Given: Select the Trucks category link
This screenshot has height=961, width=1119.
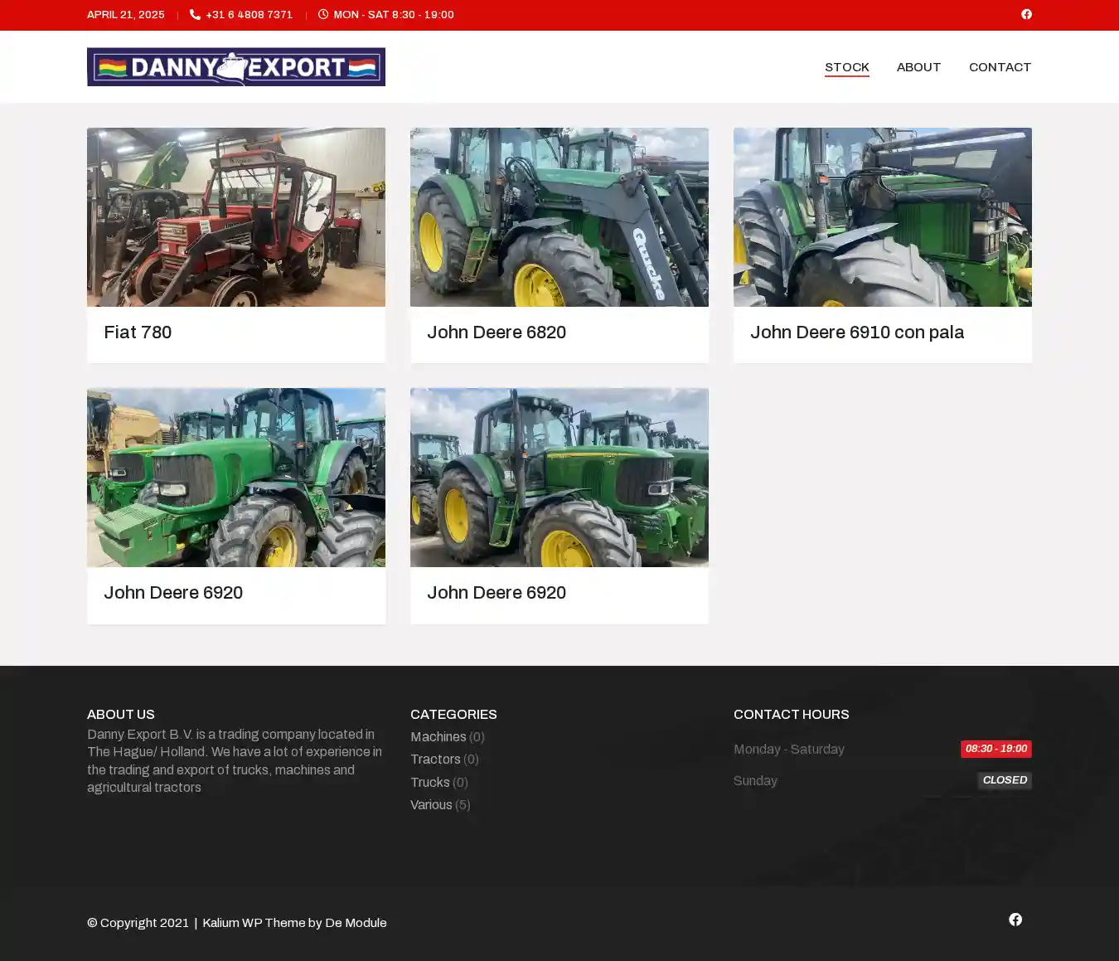Looking at the screenshot, I should (429, 783).
